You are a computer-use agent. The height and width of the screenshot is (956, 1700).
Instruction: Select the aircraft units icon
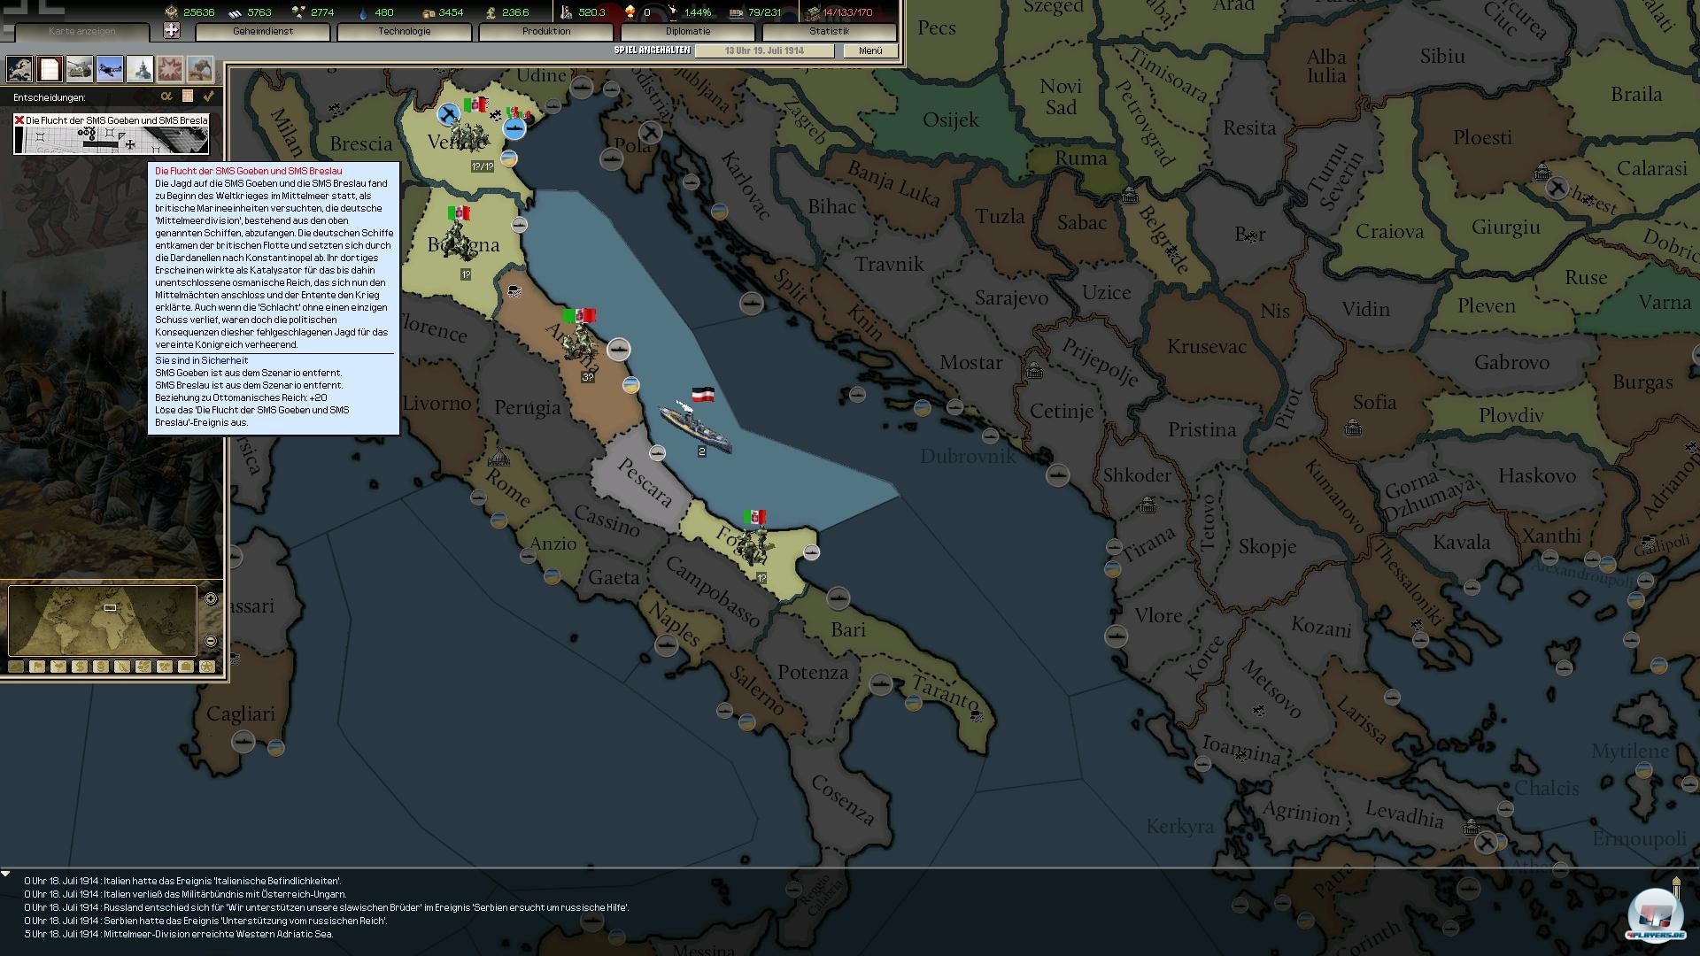tap(110, 69)
